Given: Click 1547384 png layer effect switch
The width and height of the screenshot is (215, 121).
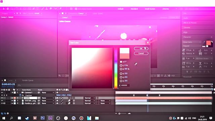Looking at the screenshot, I should coord(69,100).
